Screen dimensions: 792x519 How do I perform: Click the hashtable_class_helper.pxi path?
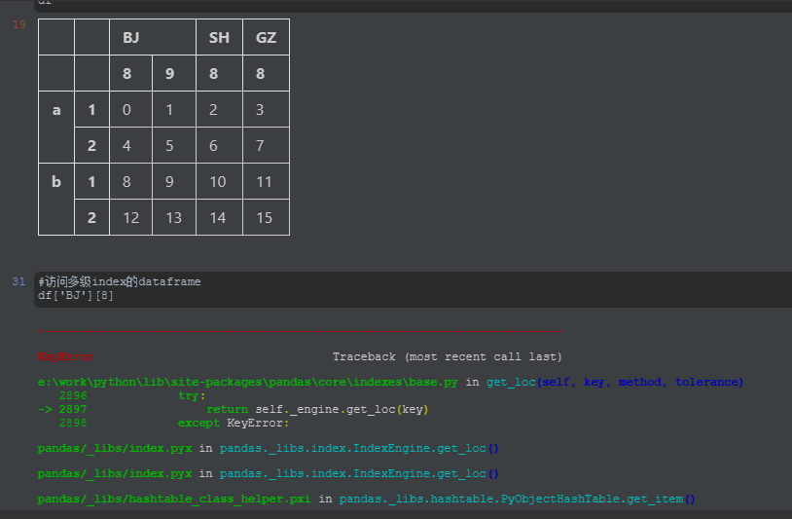tap(174, 499)
